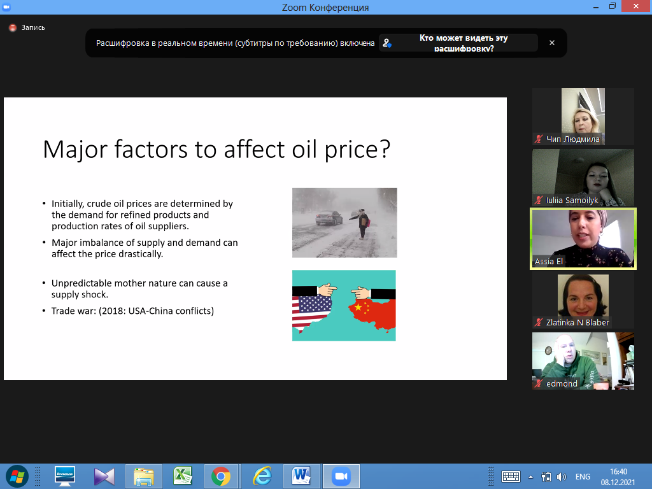Click muted mic icon beside Чип Людмила
The height and width of the screenshot is (489, 652).
pyautogui.click(x=539, y=139)
